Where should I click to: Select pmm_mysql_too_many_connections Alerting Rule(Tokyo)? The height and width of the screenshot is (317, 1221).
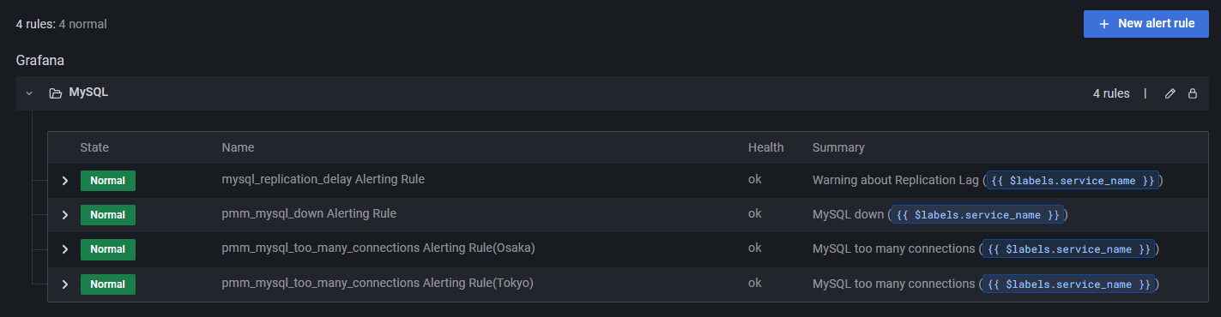(378, 283)
